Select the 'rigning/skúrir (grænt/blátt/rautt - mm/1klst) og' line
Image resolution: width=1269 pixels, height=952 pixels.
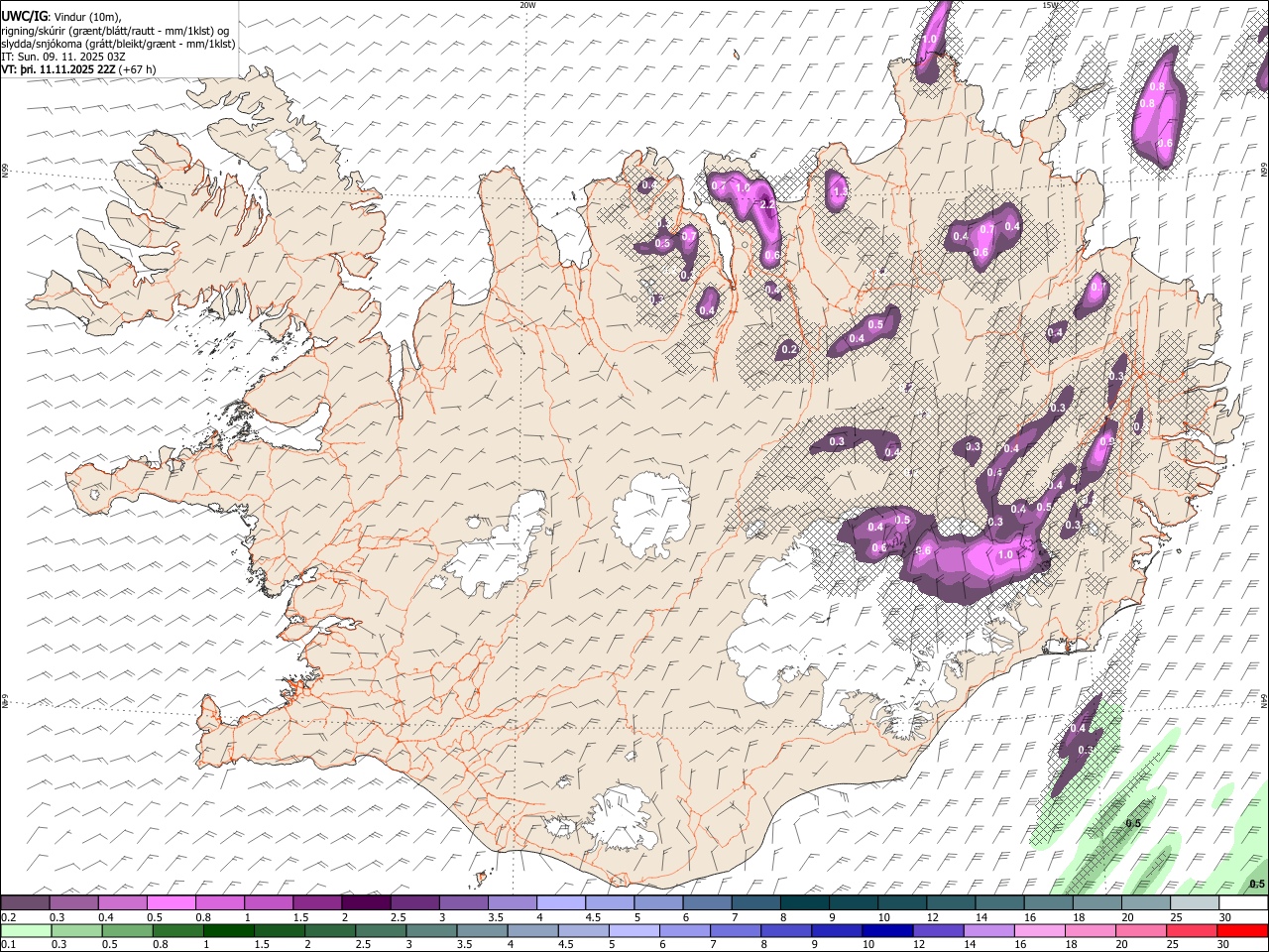[115, 31]
